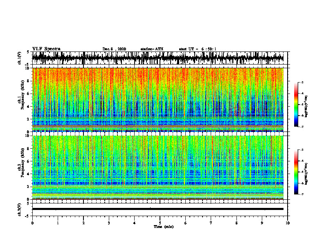The height and width of the screenshot is (250, 324).
Task: Click time axis tick label "0"
Action: click(x=32, y=223)
